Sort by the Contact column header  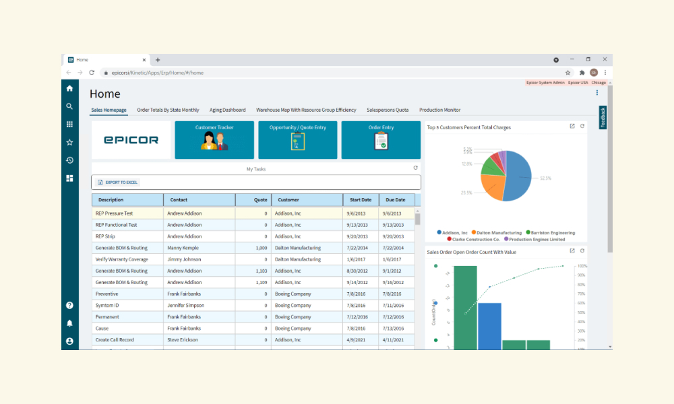(x=200, y=200)
